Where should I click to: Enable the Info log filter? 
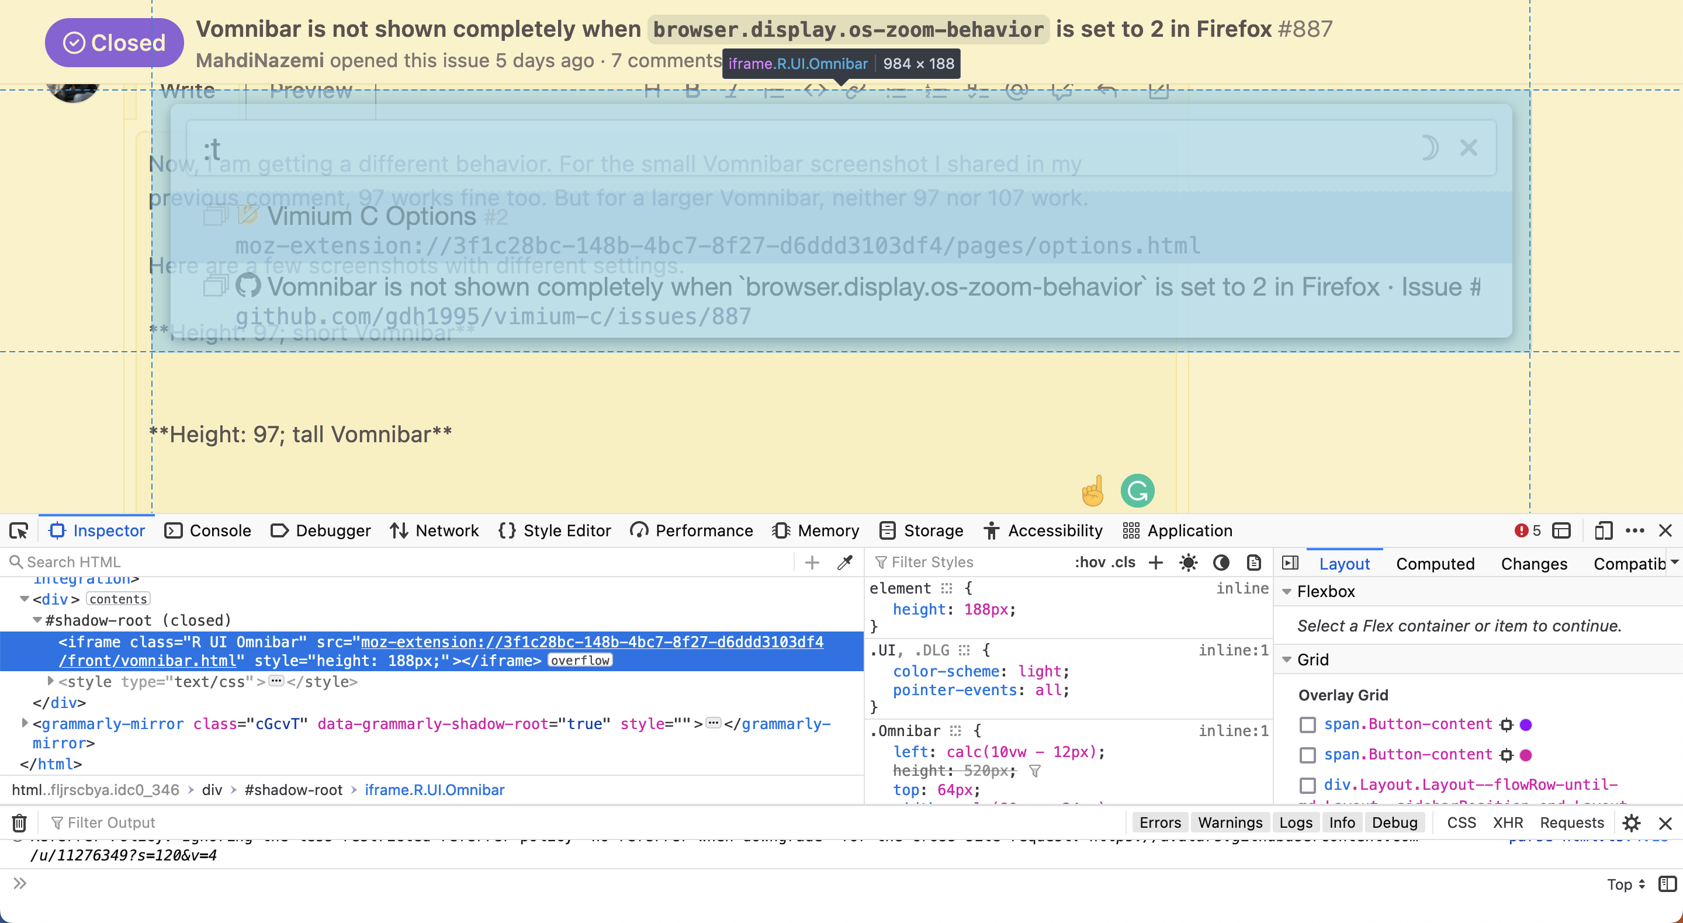pos(1341,823)
